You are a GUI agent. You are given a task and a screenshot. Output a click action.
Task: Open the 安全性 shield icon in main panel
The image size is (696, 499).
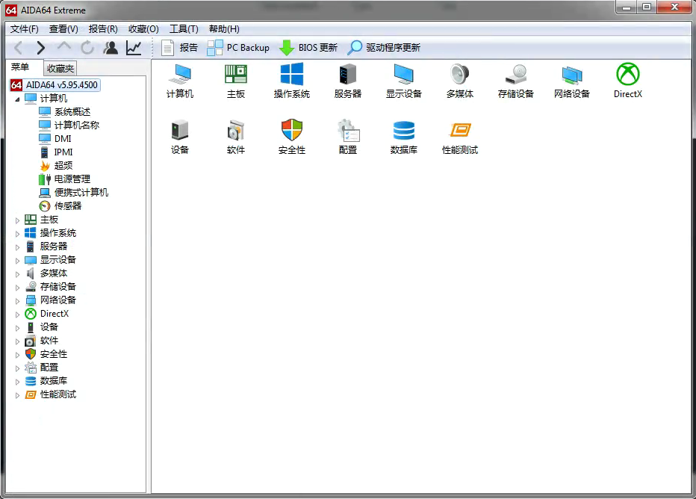[291, 131]
